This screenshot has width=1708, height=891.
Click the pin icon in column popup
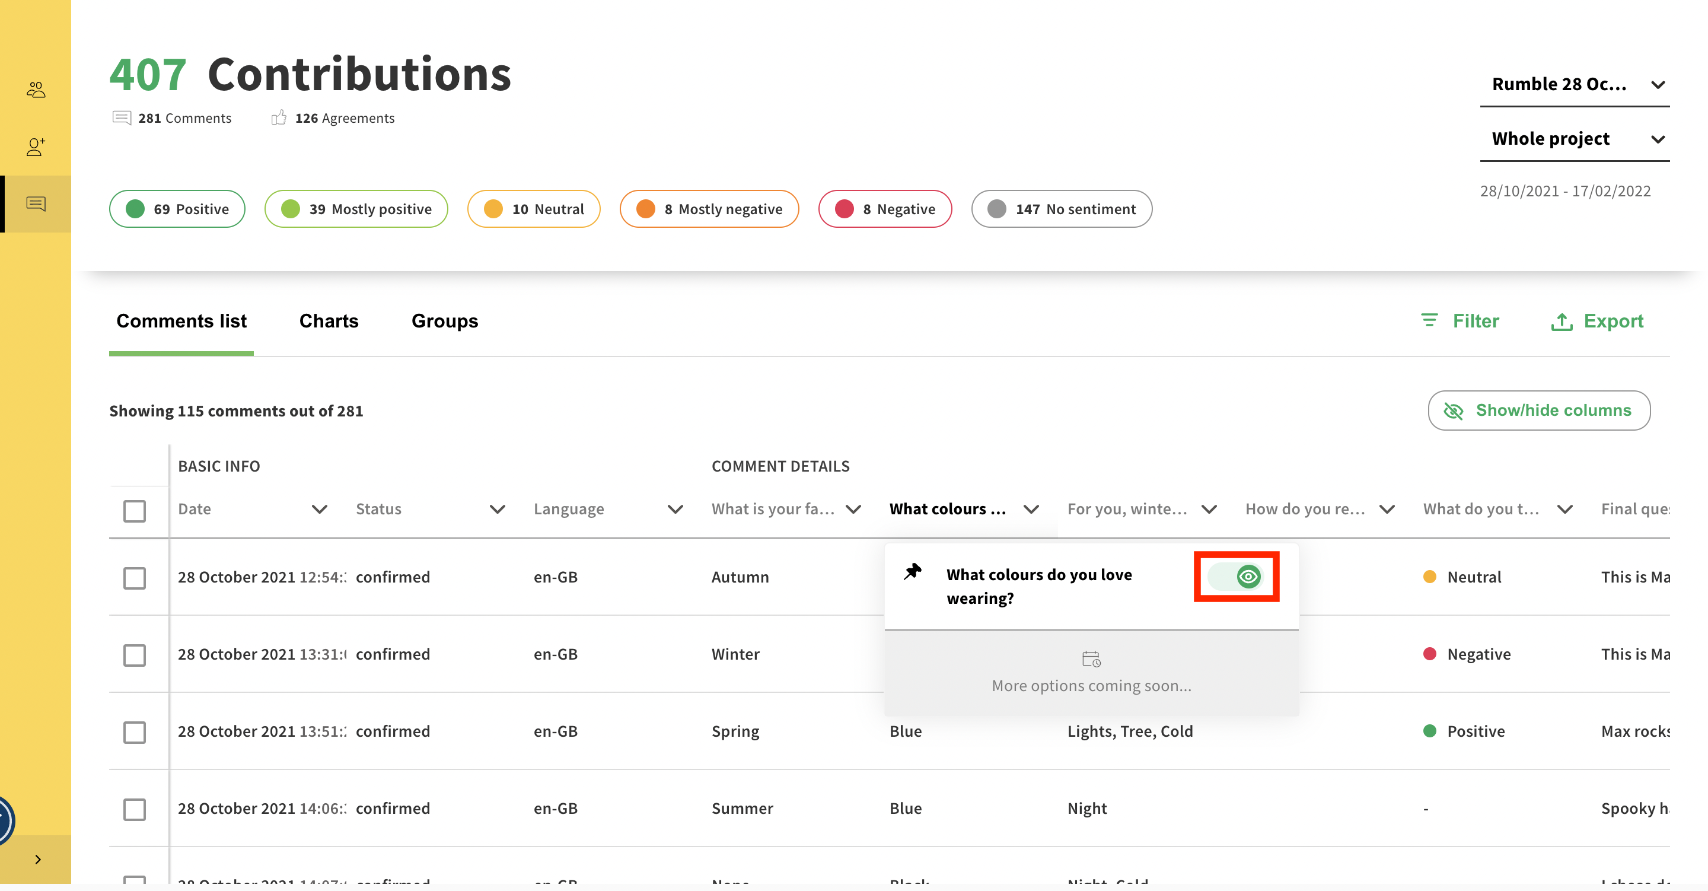pyautogui.click(x=912, y=572)
